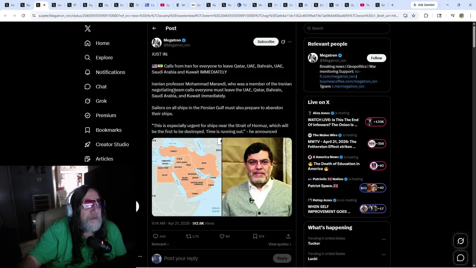Bookmark this page with the star icon

413,16
